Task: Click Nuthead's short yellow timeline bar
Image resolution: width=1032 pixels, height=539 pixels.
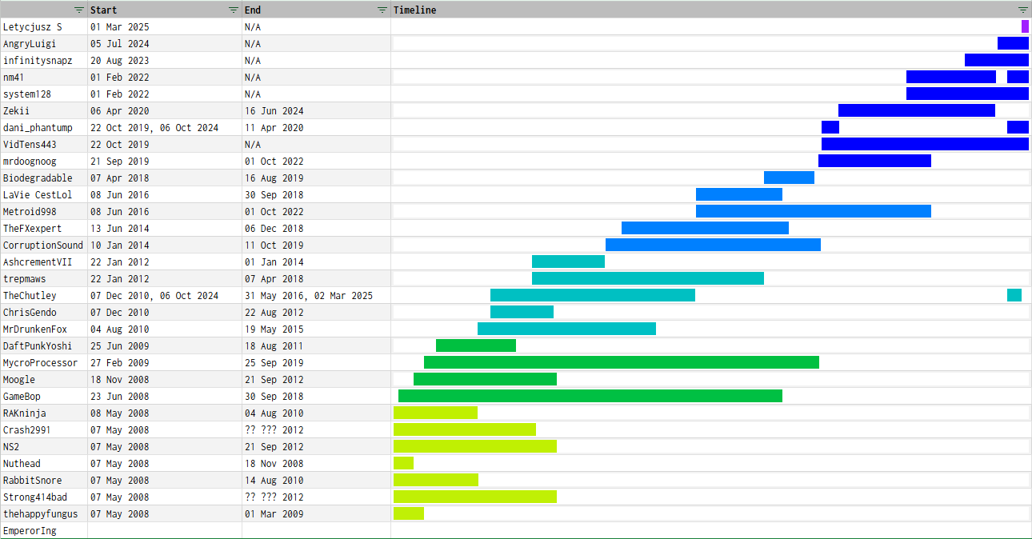Action: pos(403,463)
